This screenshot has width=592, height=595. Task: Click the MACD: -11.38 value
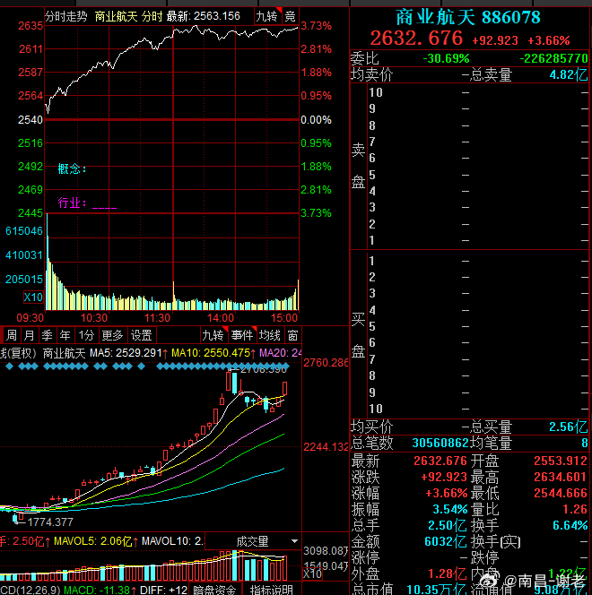pyautogui.click(x=97, y=590)
